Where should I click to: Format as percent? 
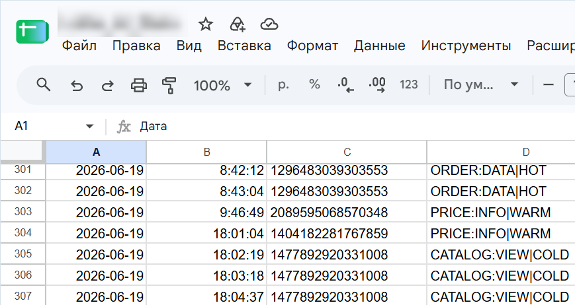tap(314, 85)
